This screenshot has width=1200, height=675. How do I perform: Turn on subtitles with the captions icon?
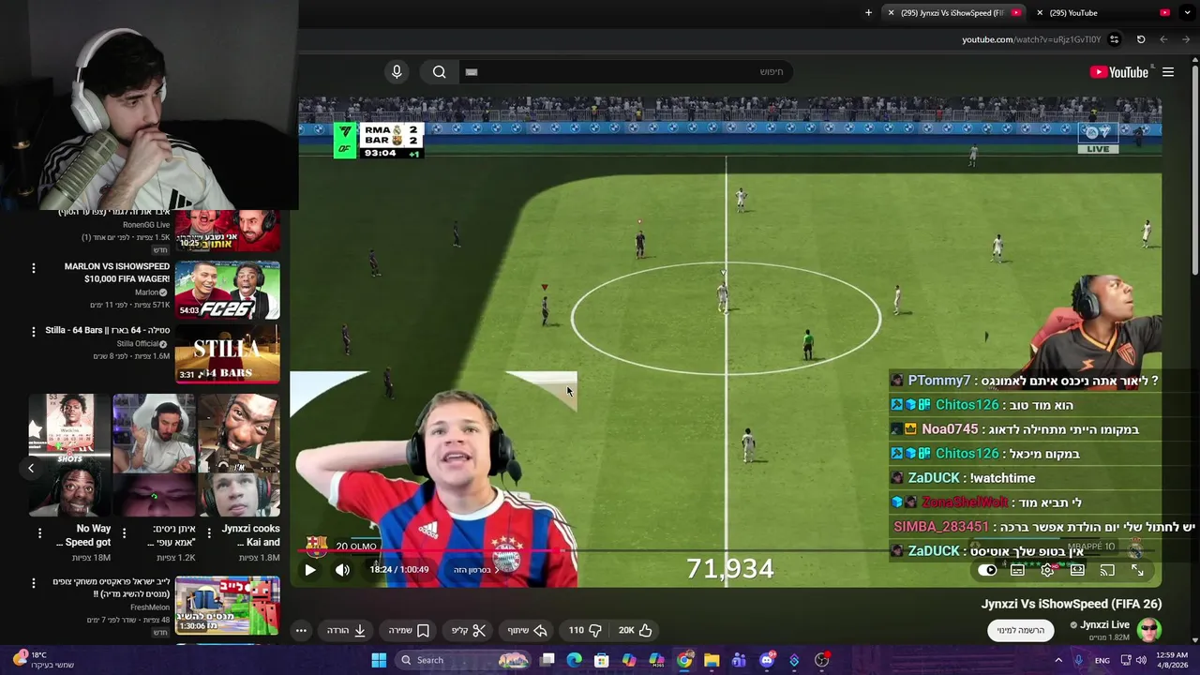1017,570
